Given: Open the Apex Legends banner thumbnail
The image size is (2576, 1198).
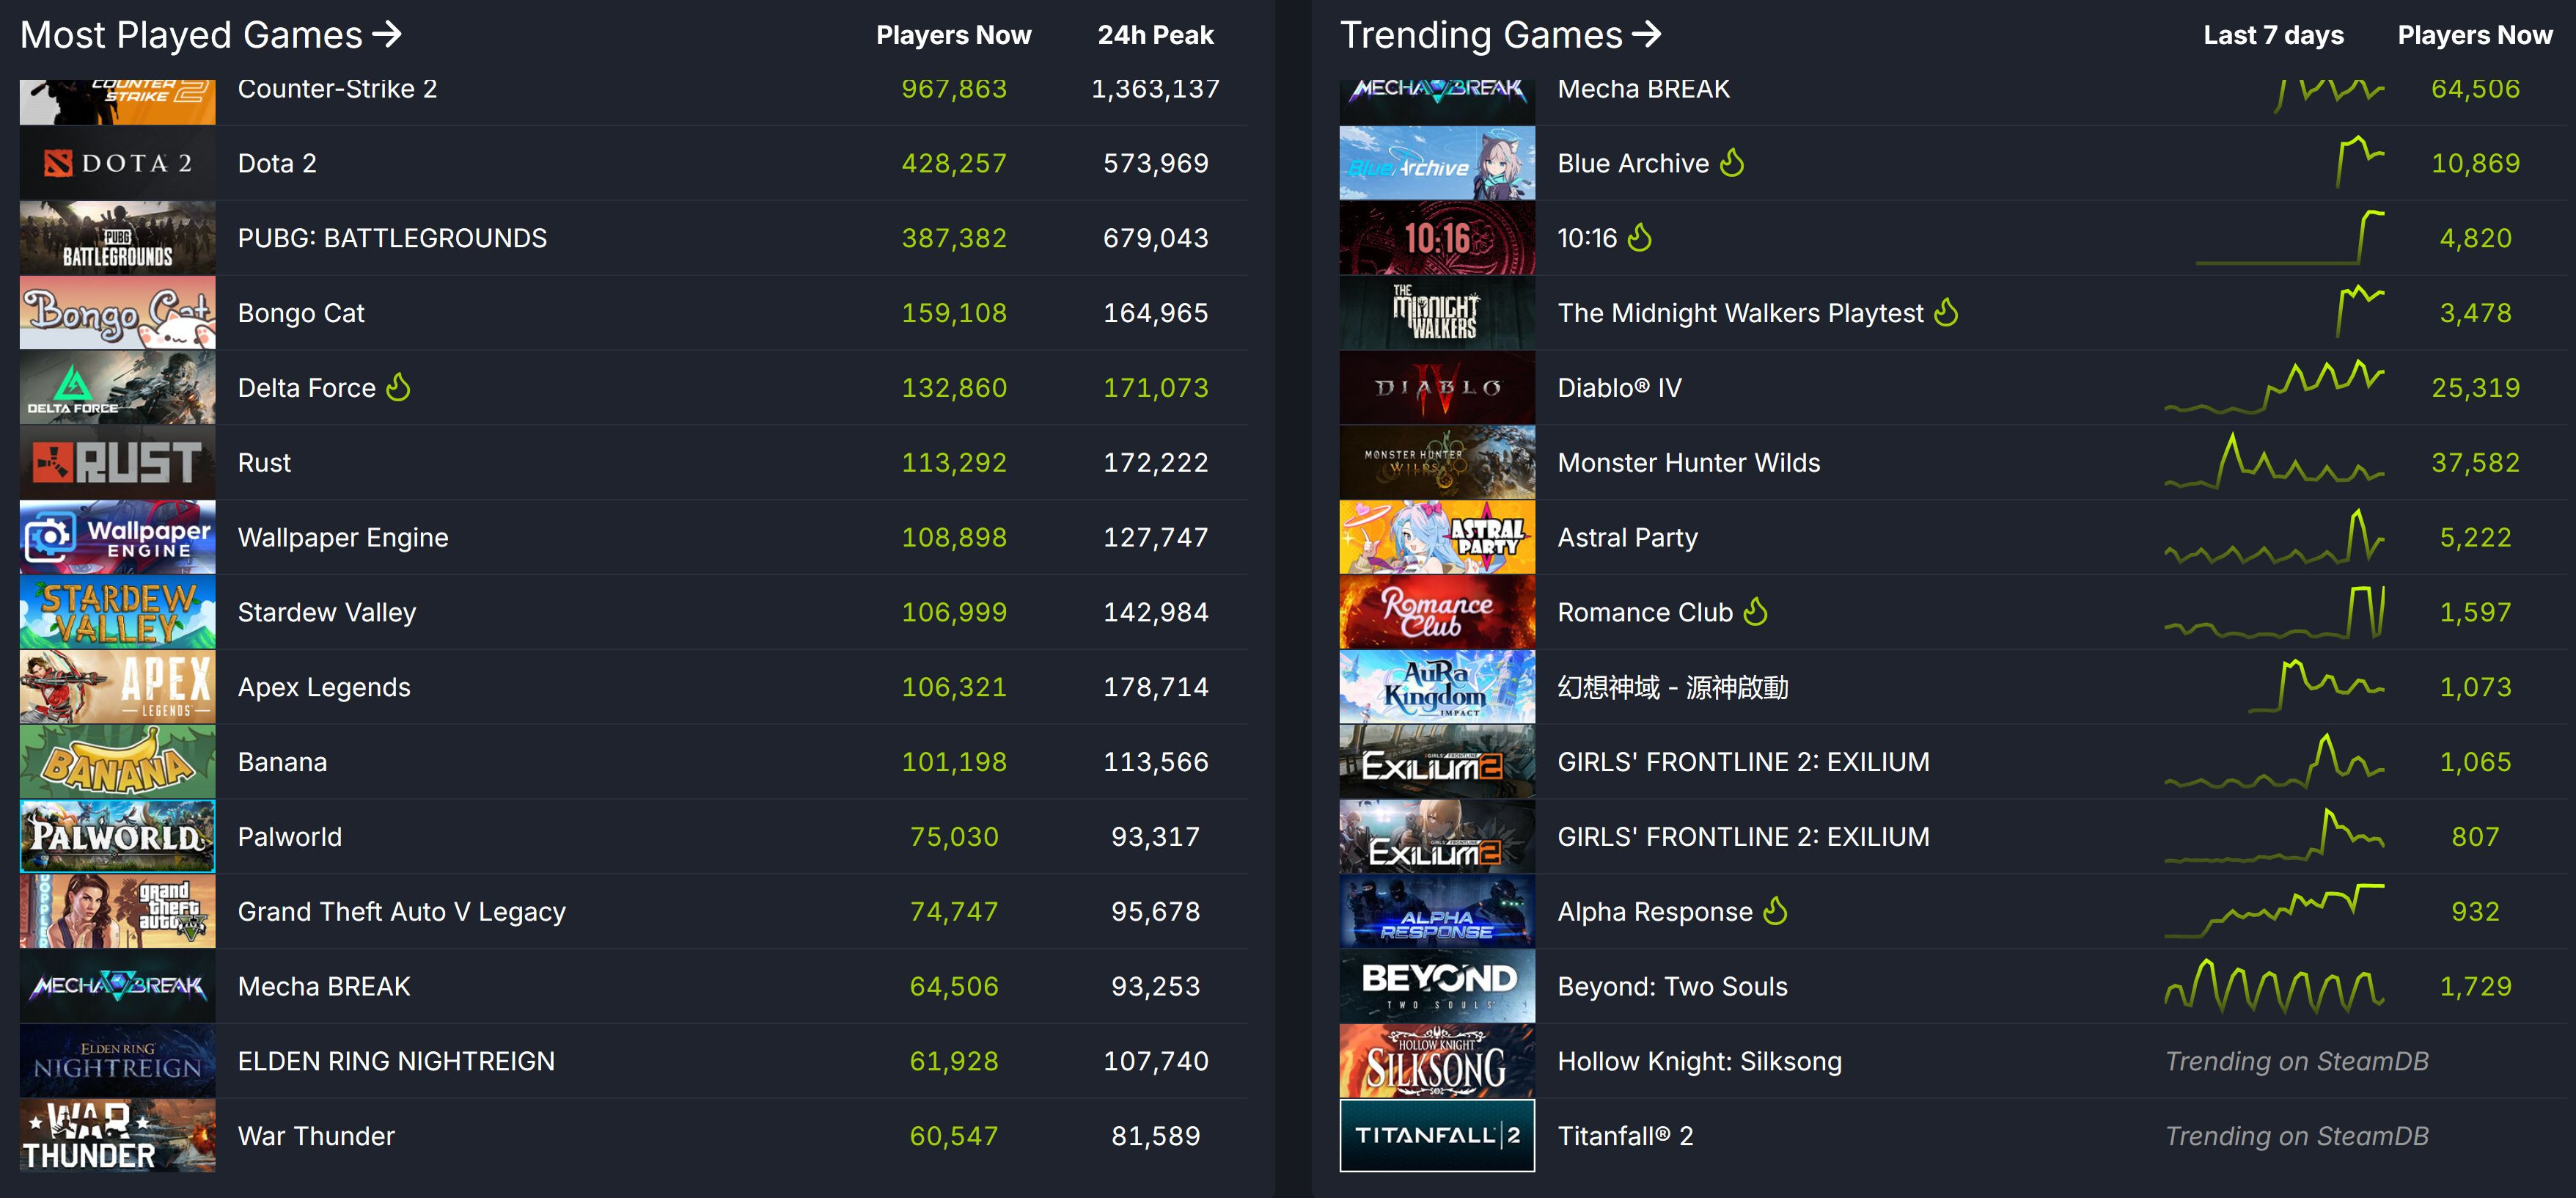Looking at the screenshot, I should (117, 687).
